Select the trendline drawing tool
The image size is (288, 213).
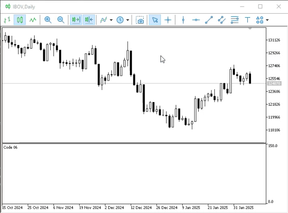pos(209,20)
